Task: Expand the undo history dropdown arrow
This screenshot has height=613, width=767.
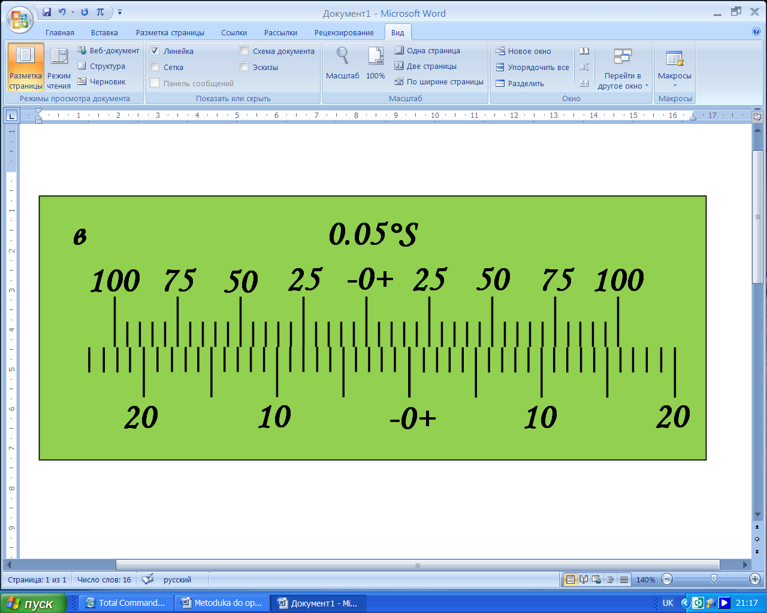Action: (x=73, y=12)
